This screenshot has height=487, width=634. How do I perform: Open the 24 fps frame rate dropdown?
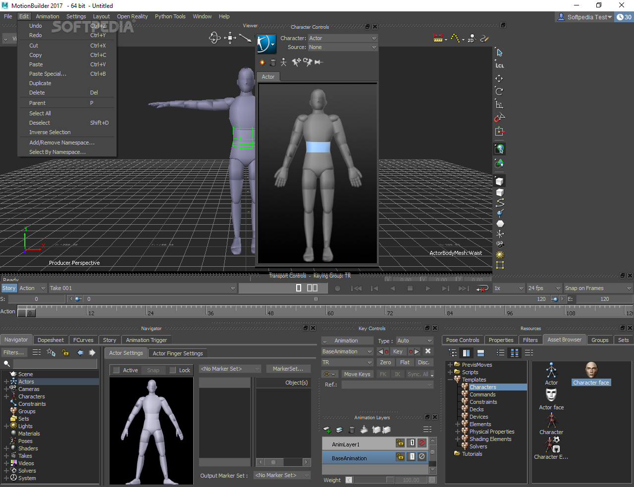[544, 288]
